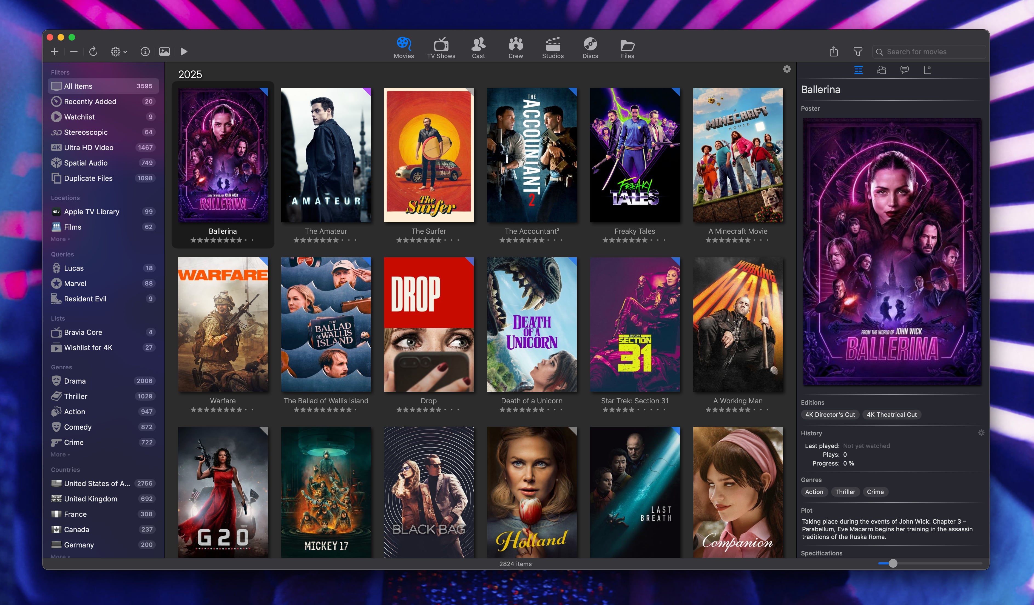Click the 4K Theatrical Cut edition tag
Viewport: 1034px width, 605px height.
[x=891, y=415]
